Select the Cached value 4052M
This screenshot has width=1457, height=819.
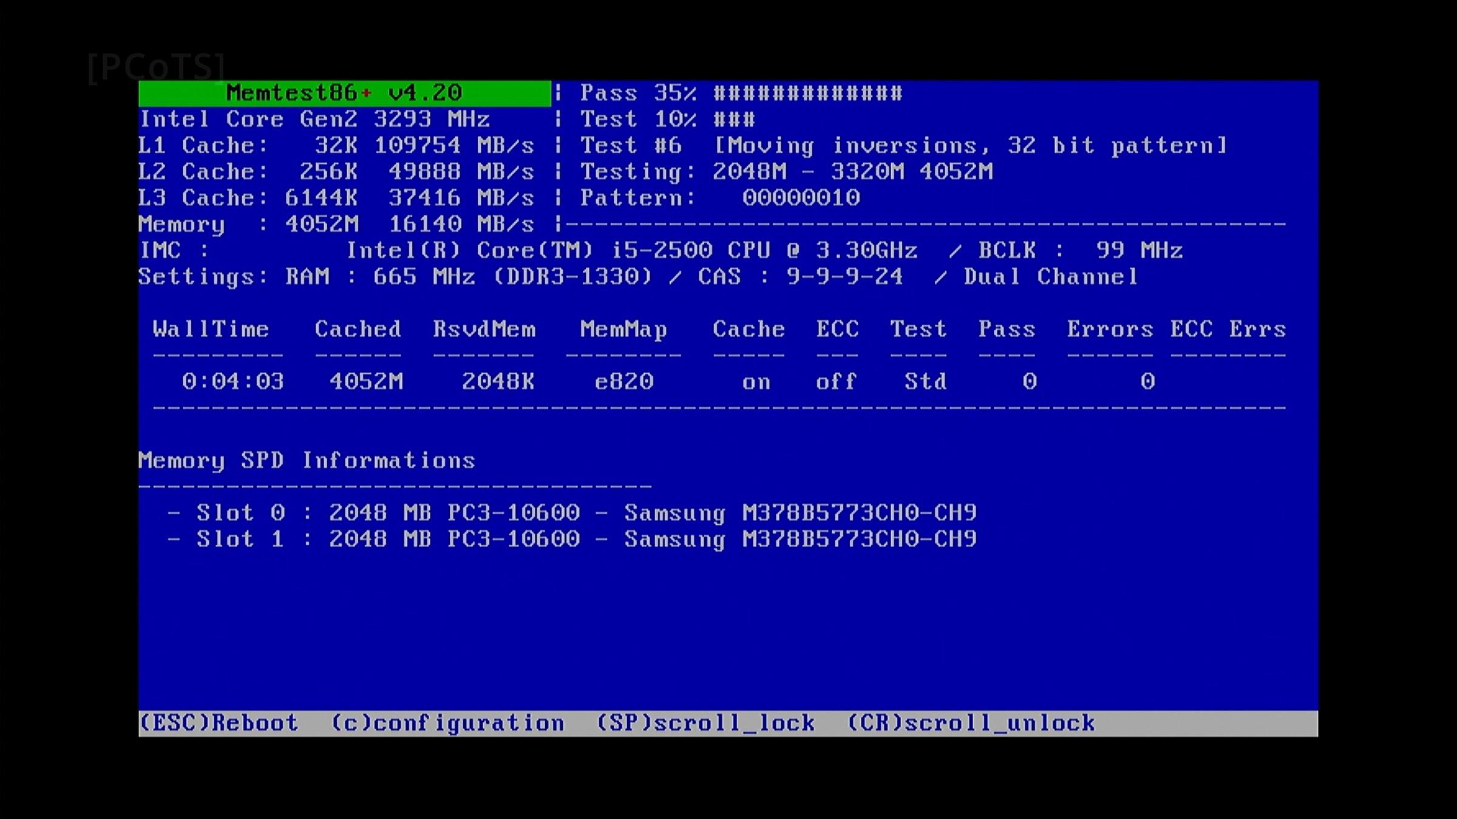pyautogui.click(x=366, y=382)
